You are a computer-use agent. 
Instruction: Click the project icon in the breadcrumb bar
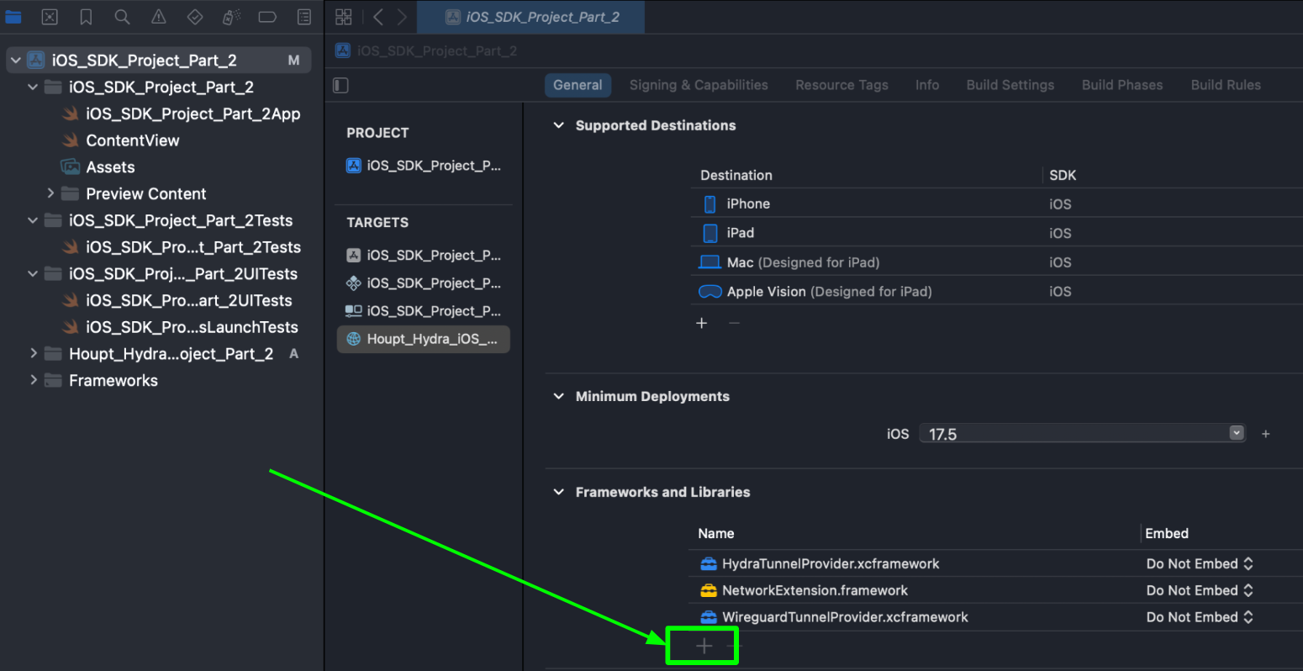pos(343,50)
